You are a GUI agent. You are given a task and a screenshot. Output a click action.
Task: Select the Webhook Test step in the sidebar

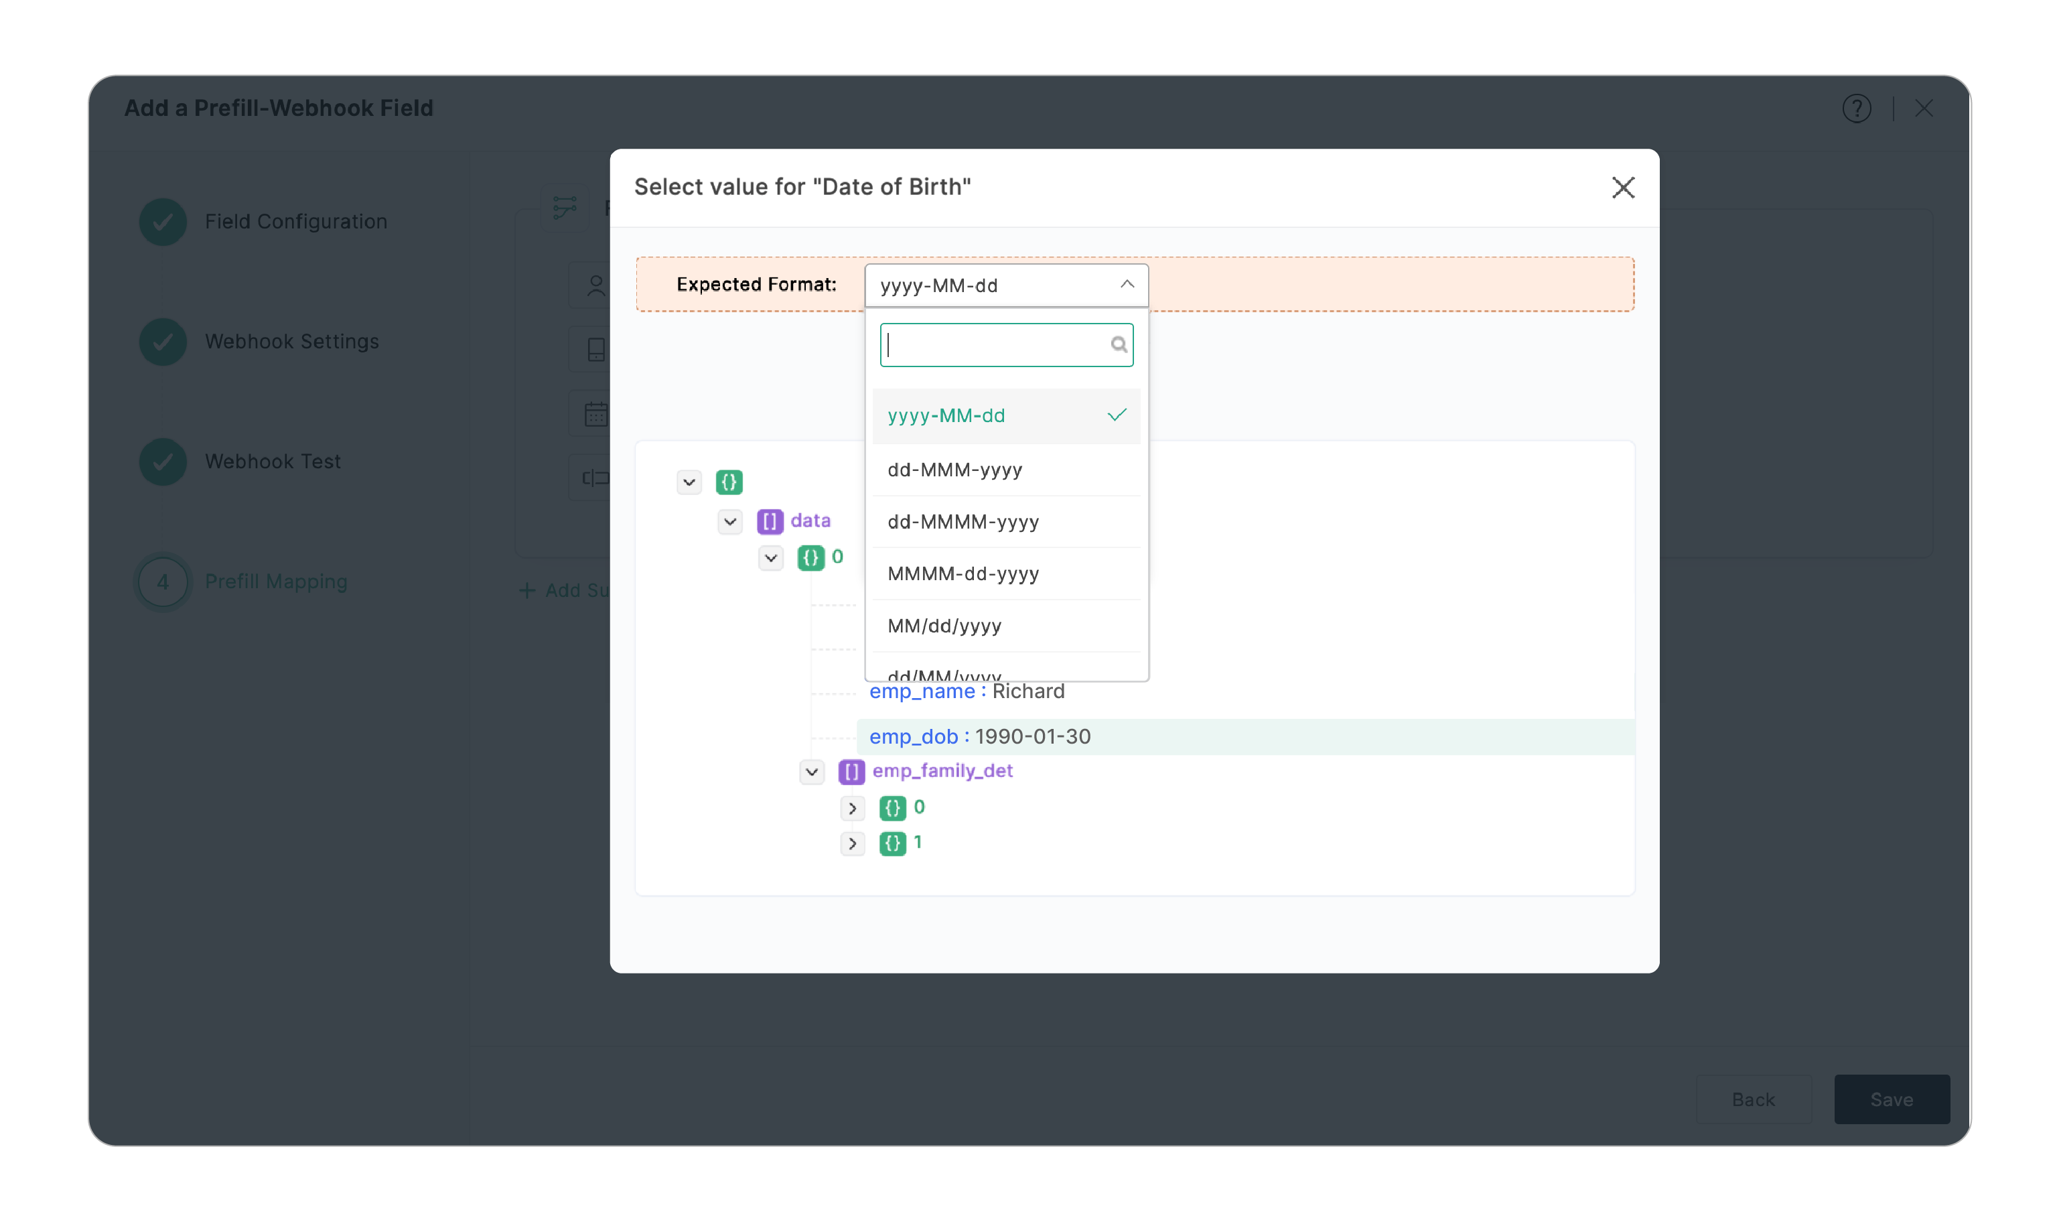click(273, 461)
